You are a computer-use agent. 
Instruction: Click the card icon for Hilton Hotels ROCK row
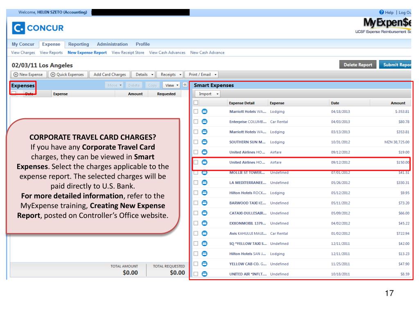pyautogui.click(x=205, y=193)
